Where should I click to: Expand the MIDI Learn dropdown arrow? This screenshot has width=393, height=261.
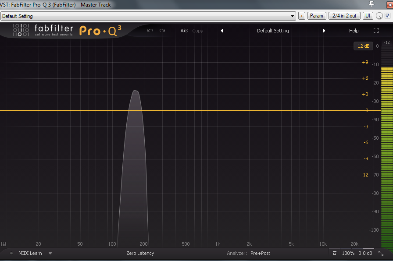pyautogui.click(x=50, y=253)
